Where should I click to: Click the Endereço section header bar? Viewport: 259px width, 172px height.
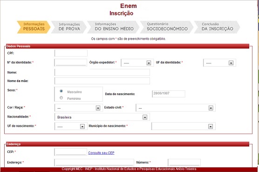128,144
